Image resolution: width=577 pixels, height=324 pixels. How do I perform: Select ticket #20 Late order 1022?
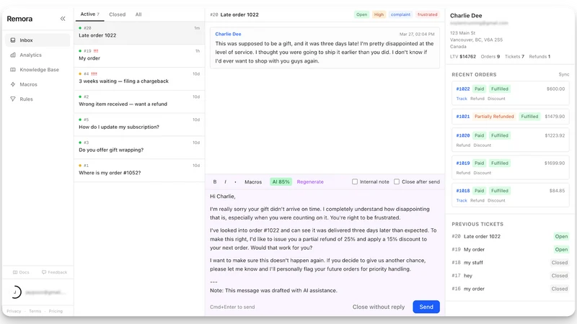(x=139, y=32)
